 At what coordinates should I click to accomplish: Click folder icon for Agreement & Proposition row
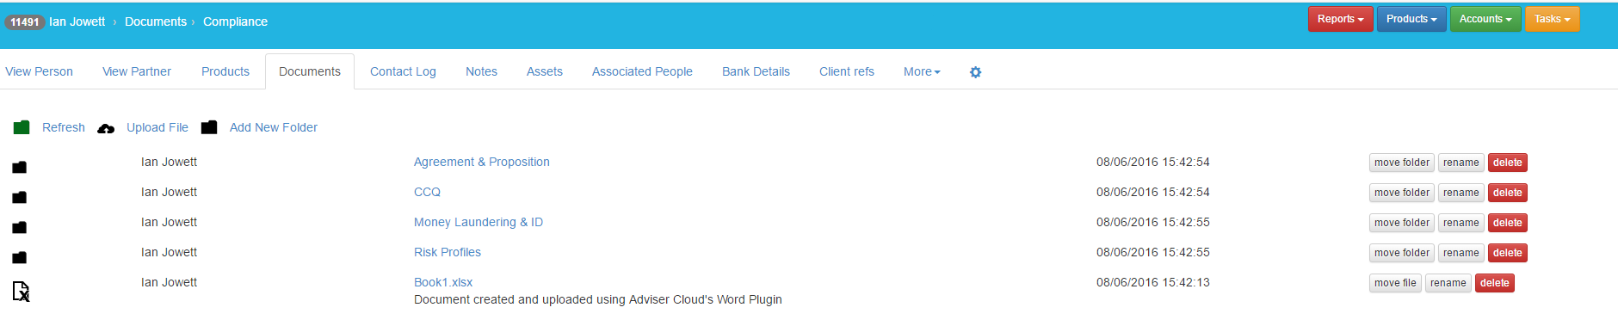20,167
